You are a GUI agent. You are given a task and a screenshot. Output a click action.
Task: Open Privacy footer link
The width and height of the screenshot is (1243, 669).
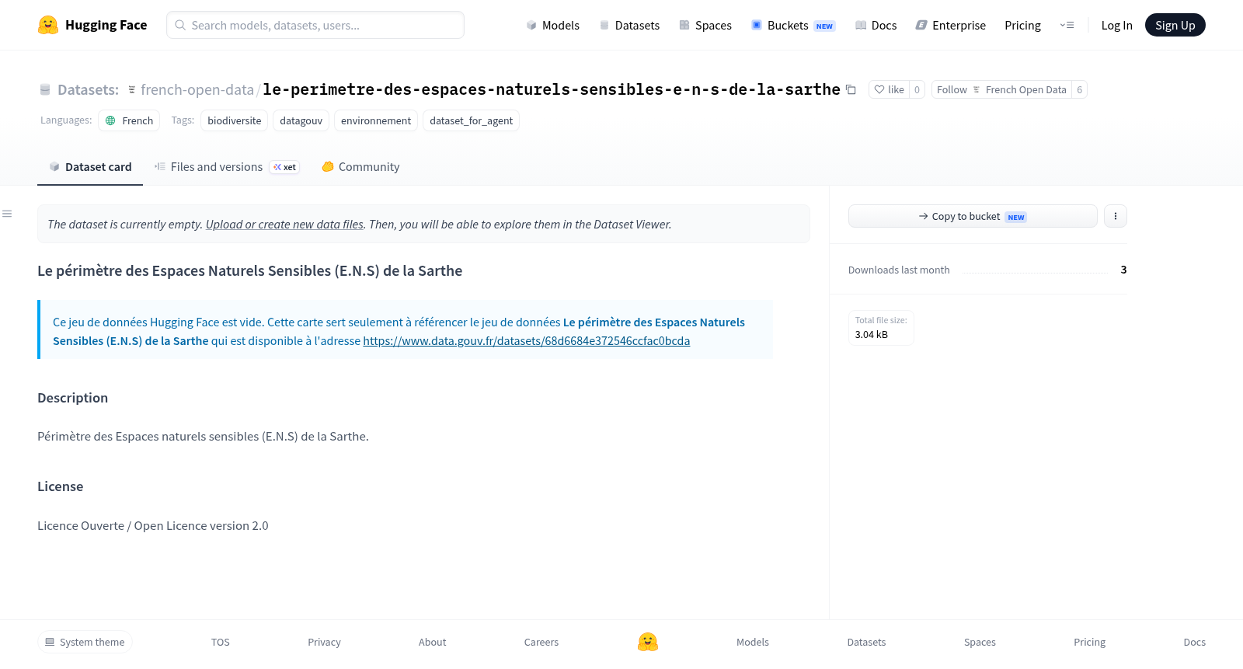(x=324, y=642)
